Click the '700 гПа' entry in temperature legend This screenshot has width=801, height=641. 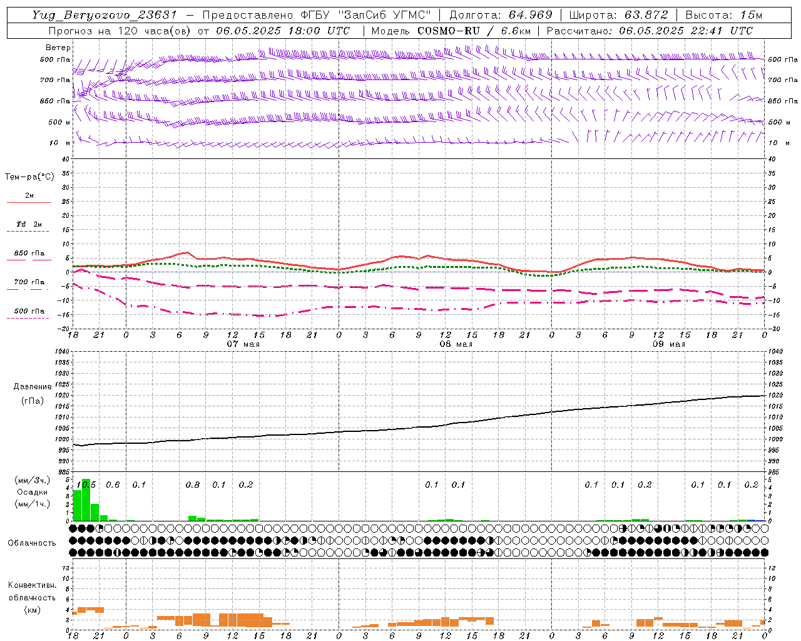(29, 282)
